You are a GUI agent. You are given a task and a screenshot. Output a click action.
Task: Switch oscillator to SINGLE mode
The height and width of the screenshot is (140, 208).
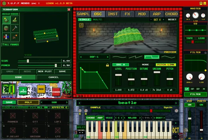click(85, 19)
